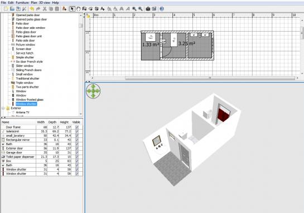Choose the Create walls tool
Image resolution: width=304 pixels, height=213 pixels.
(84, 9)
